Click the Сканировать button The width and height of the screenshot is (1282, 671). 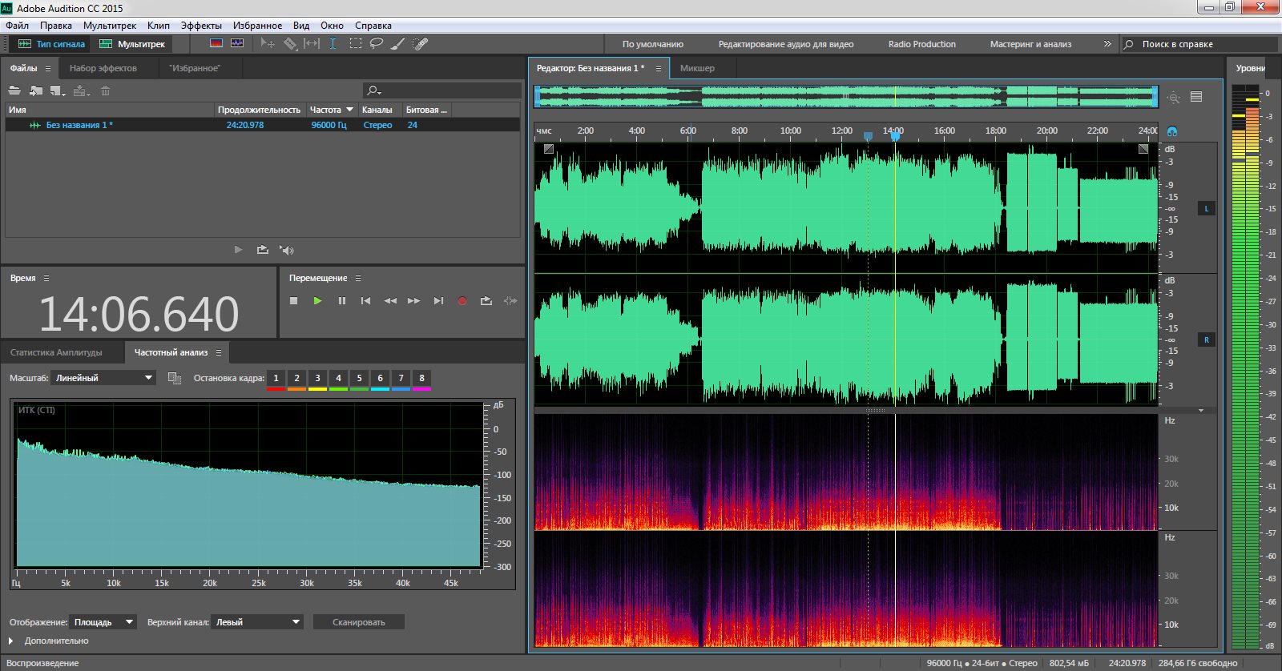tap(358, 622)
